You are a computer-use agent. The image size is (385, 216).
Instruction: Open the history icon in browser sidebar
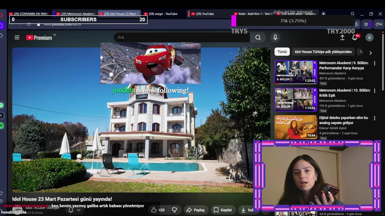point(1,202)
